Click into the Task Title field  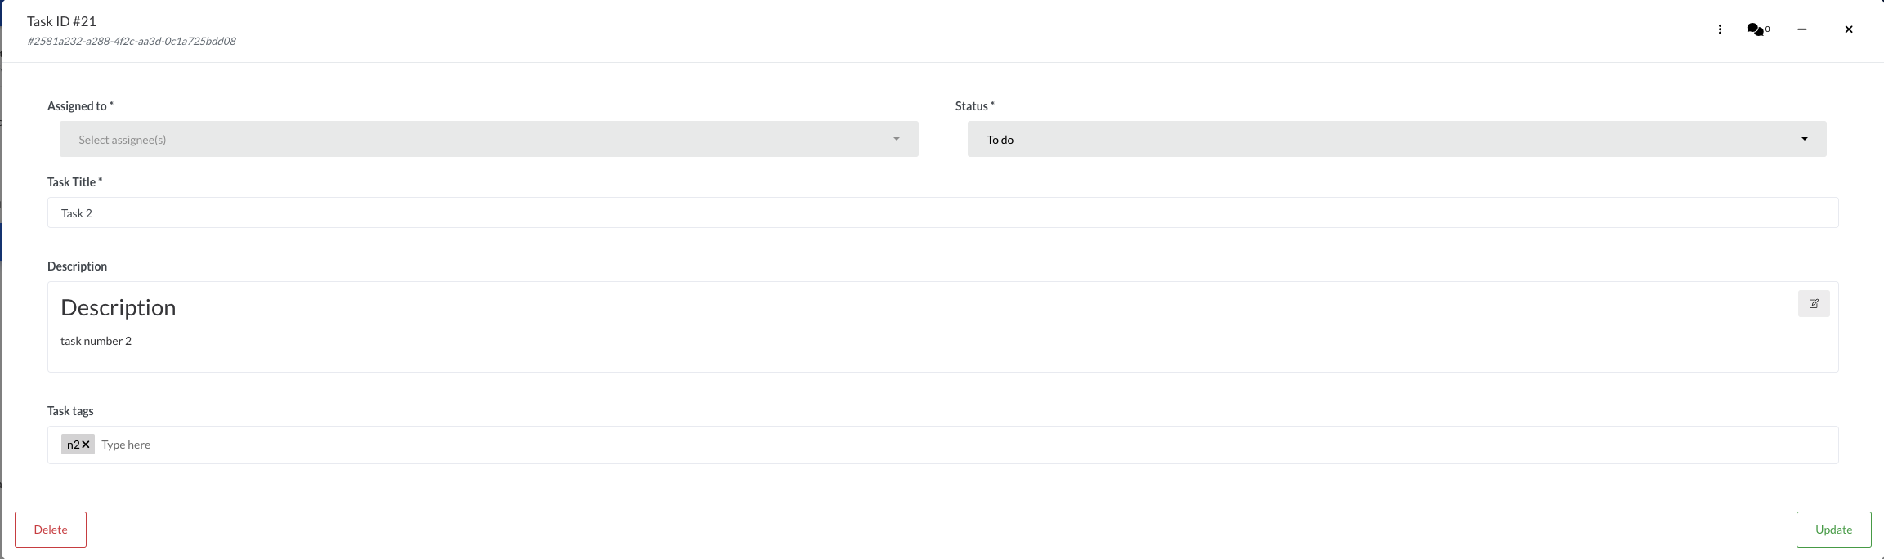tap(942, 212)
